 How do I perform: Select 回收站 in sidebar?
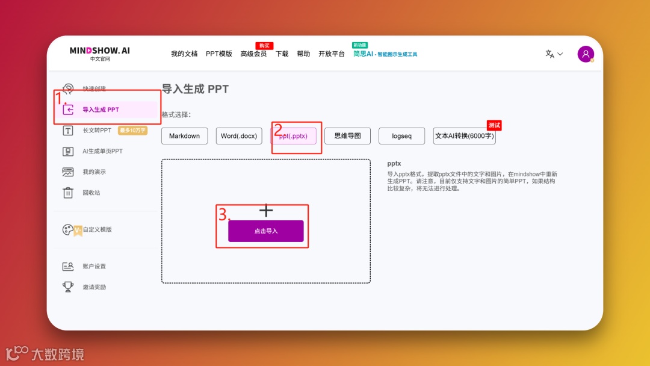[x=91, y=193]
